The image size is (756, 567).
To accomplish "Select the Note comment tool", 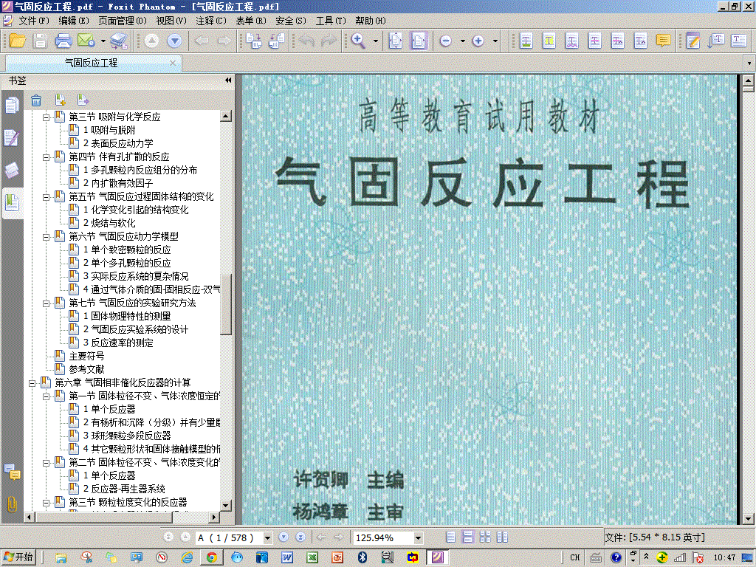I will [x=664, y=41].
